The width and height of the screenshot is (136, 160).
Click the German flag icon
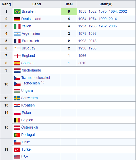tap(17, 19)
